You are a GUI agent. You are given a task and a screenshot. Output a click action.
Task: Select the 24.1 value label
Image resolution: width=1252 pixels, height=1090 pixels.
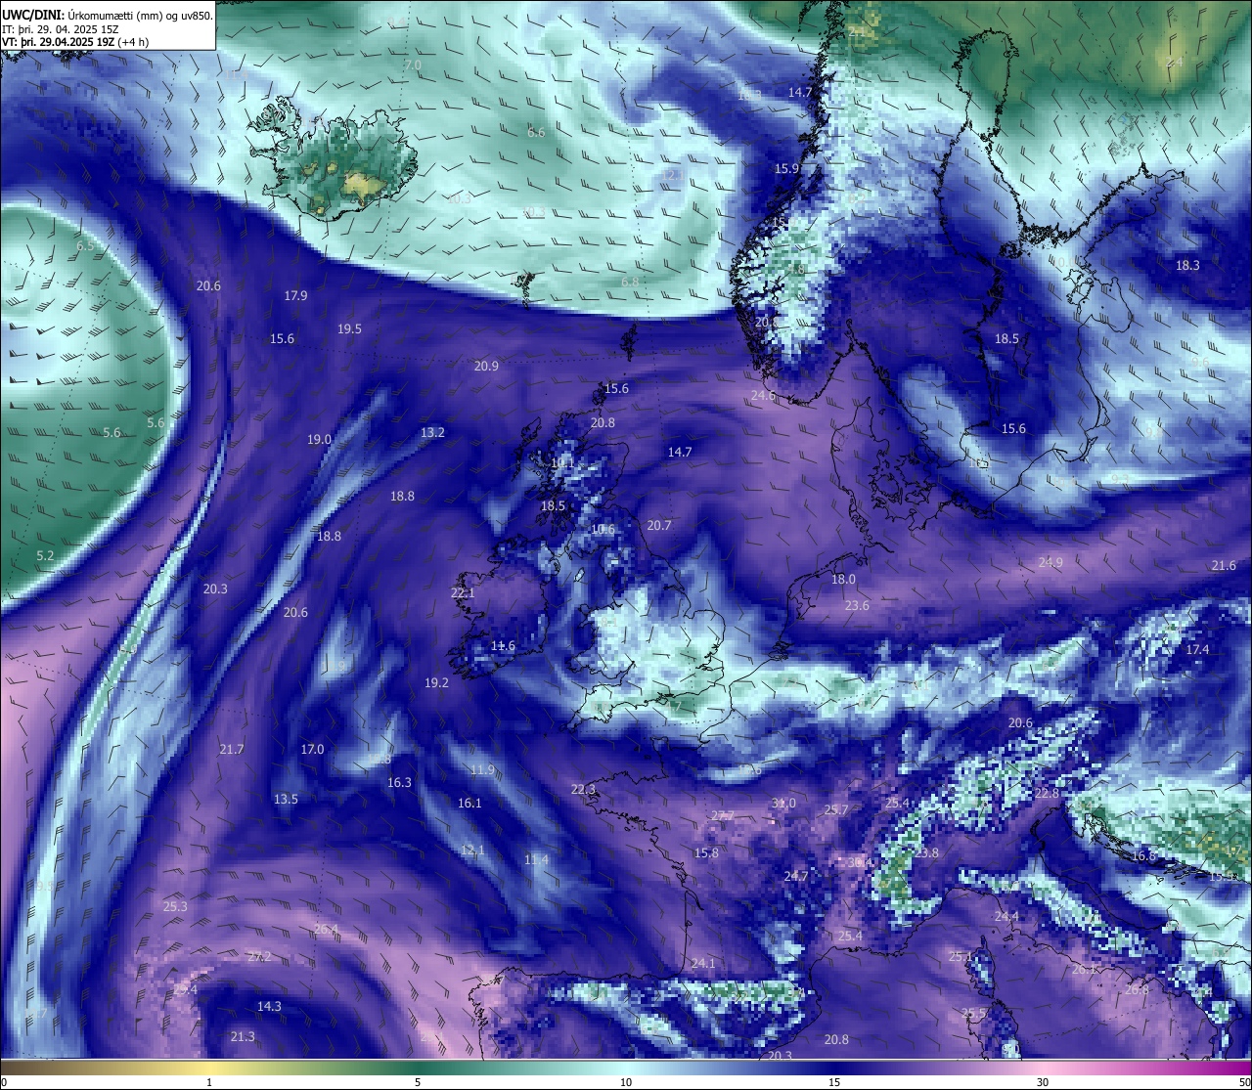click(702, 963)
